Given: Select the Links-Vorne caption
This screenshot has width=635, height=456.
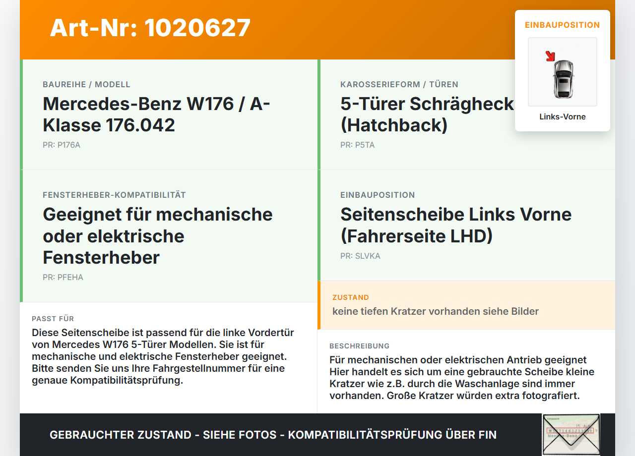Looking at the screenshot, I should point(563,117).
